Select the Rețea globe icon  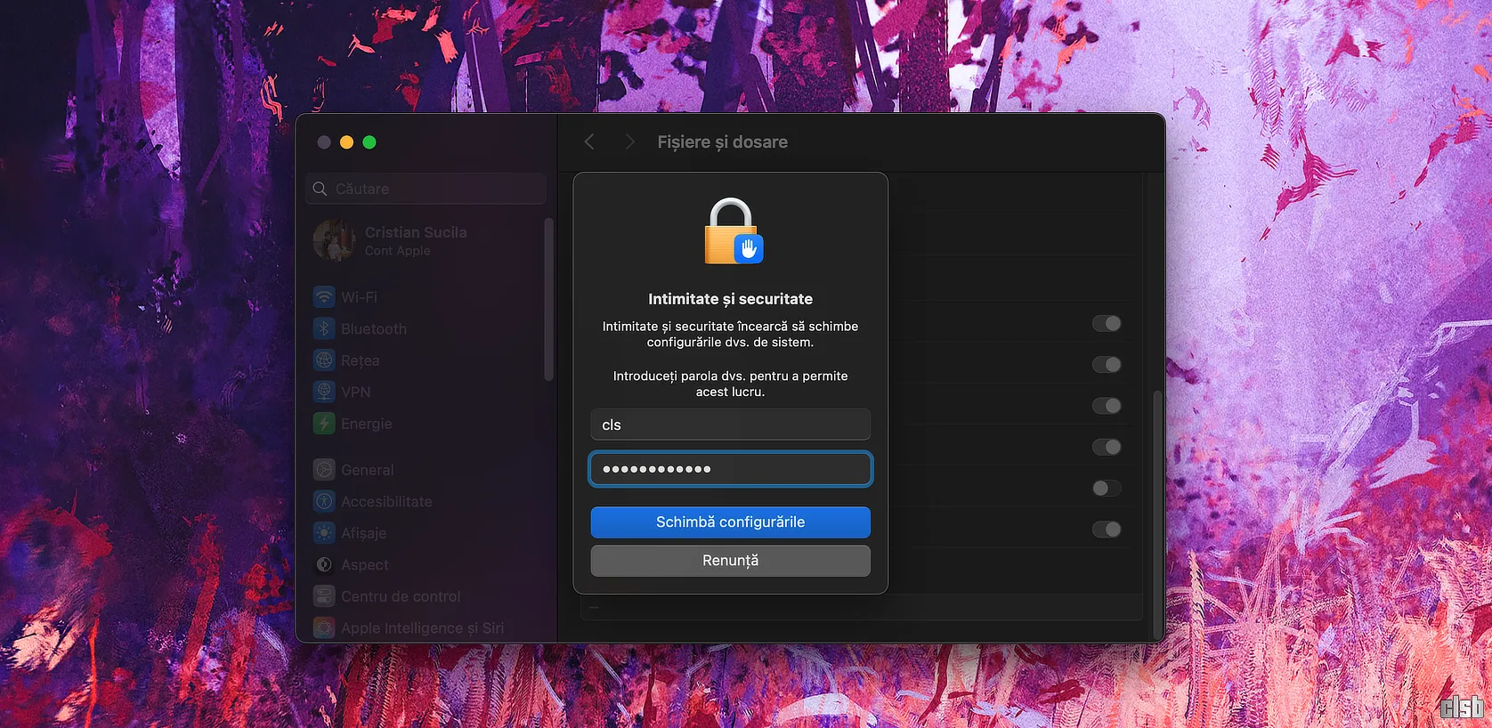[324, 360]
